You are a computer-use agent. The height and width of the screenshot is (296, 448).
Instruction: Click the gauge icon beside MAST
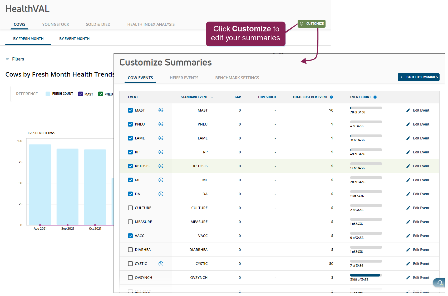point(161,110)
